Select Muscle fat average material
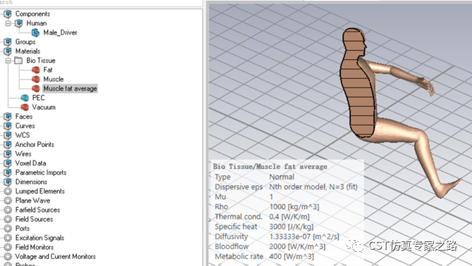The image size is (472, 266). [x=70, y=89]
